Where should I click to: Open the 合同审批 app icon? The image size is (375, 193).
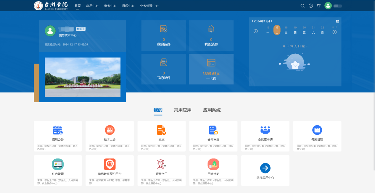213,130
